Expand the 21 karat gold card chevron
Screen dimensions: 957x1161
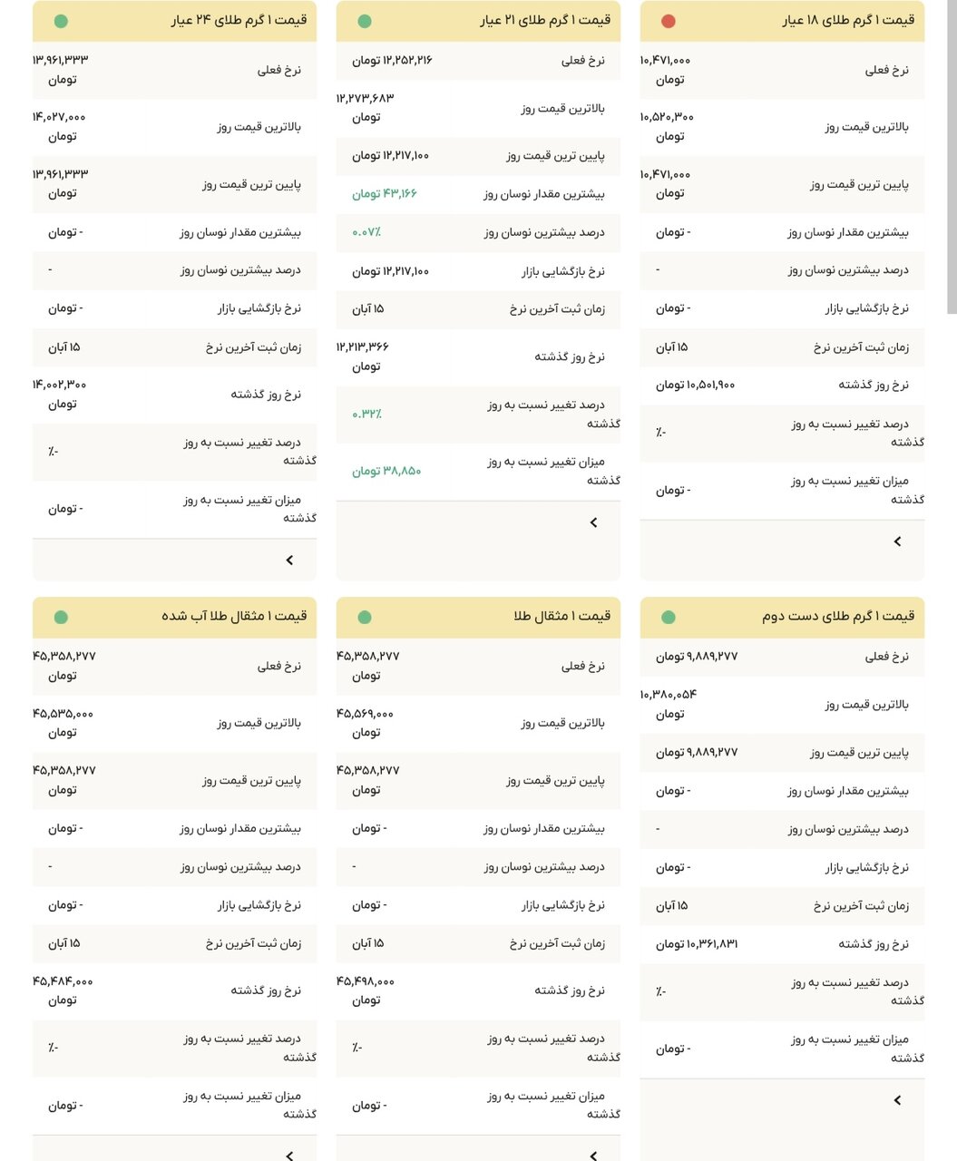[592, 522]
